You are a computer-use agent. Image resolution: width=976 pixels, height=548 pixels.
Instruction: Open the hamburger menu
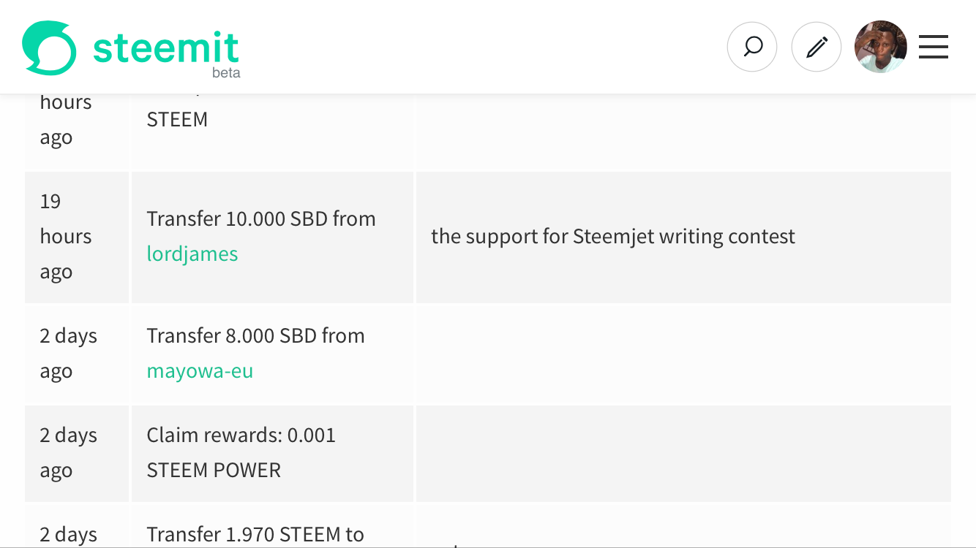point(934,47)
